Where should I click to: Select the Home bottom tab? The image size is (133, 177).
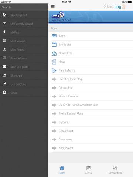click(62, 170)
